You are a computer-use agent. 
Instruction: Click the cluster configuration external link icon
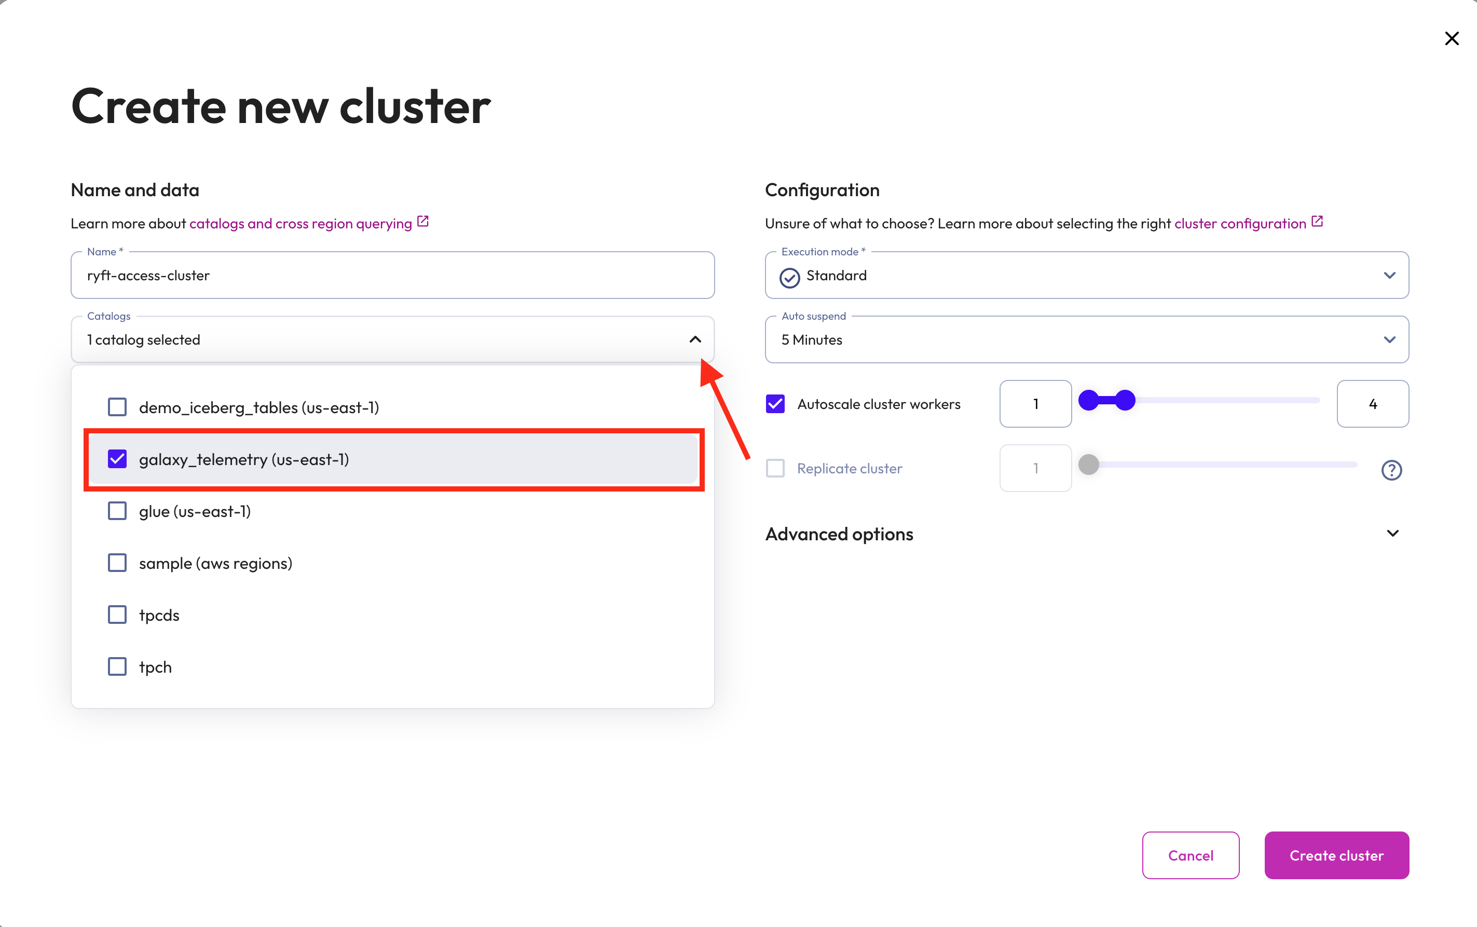[x=1317, y=222]
